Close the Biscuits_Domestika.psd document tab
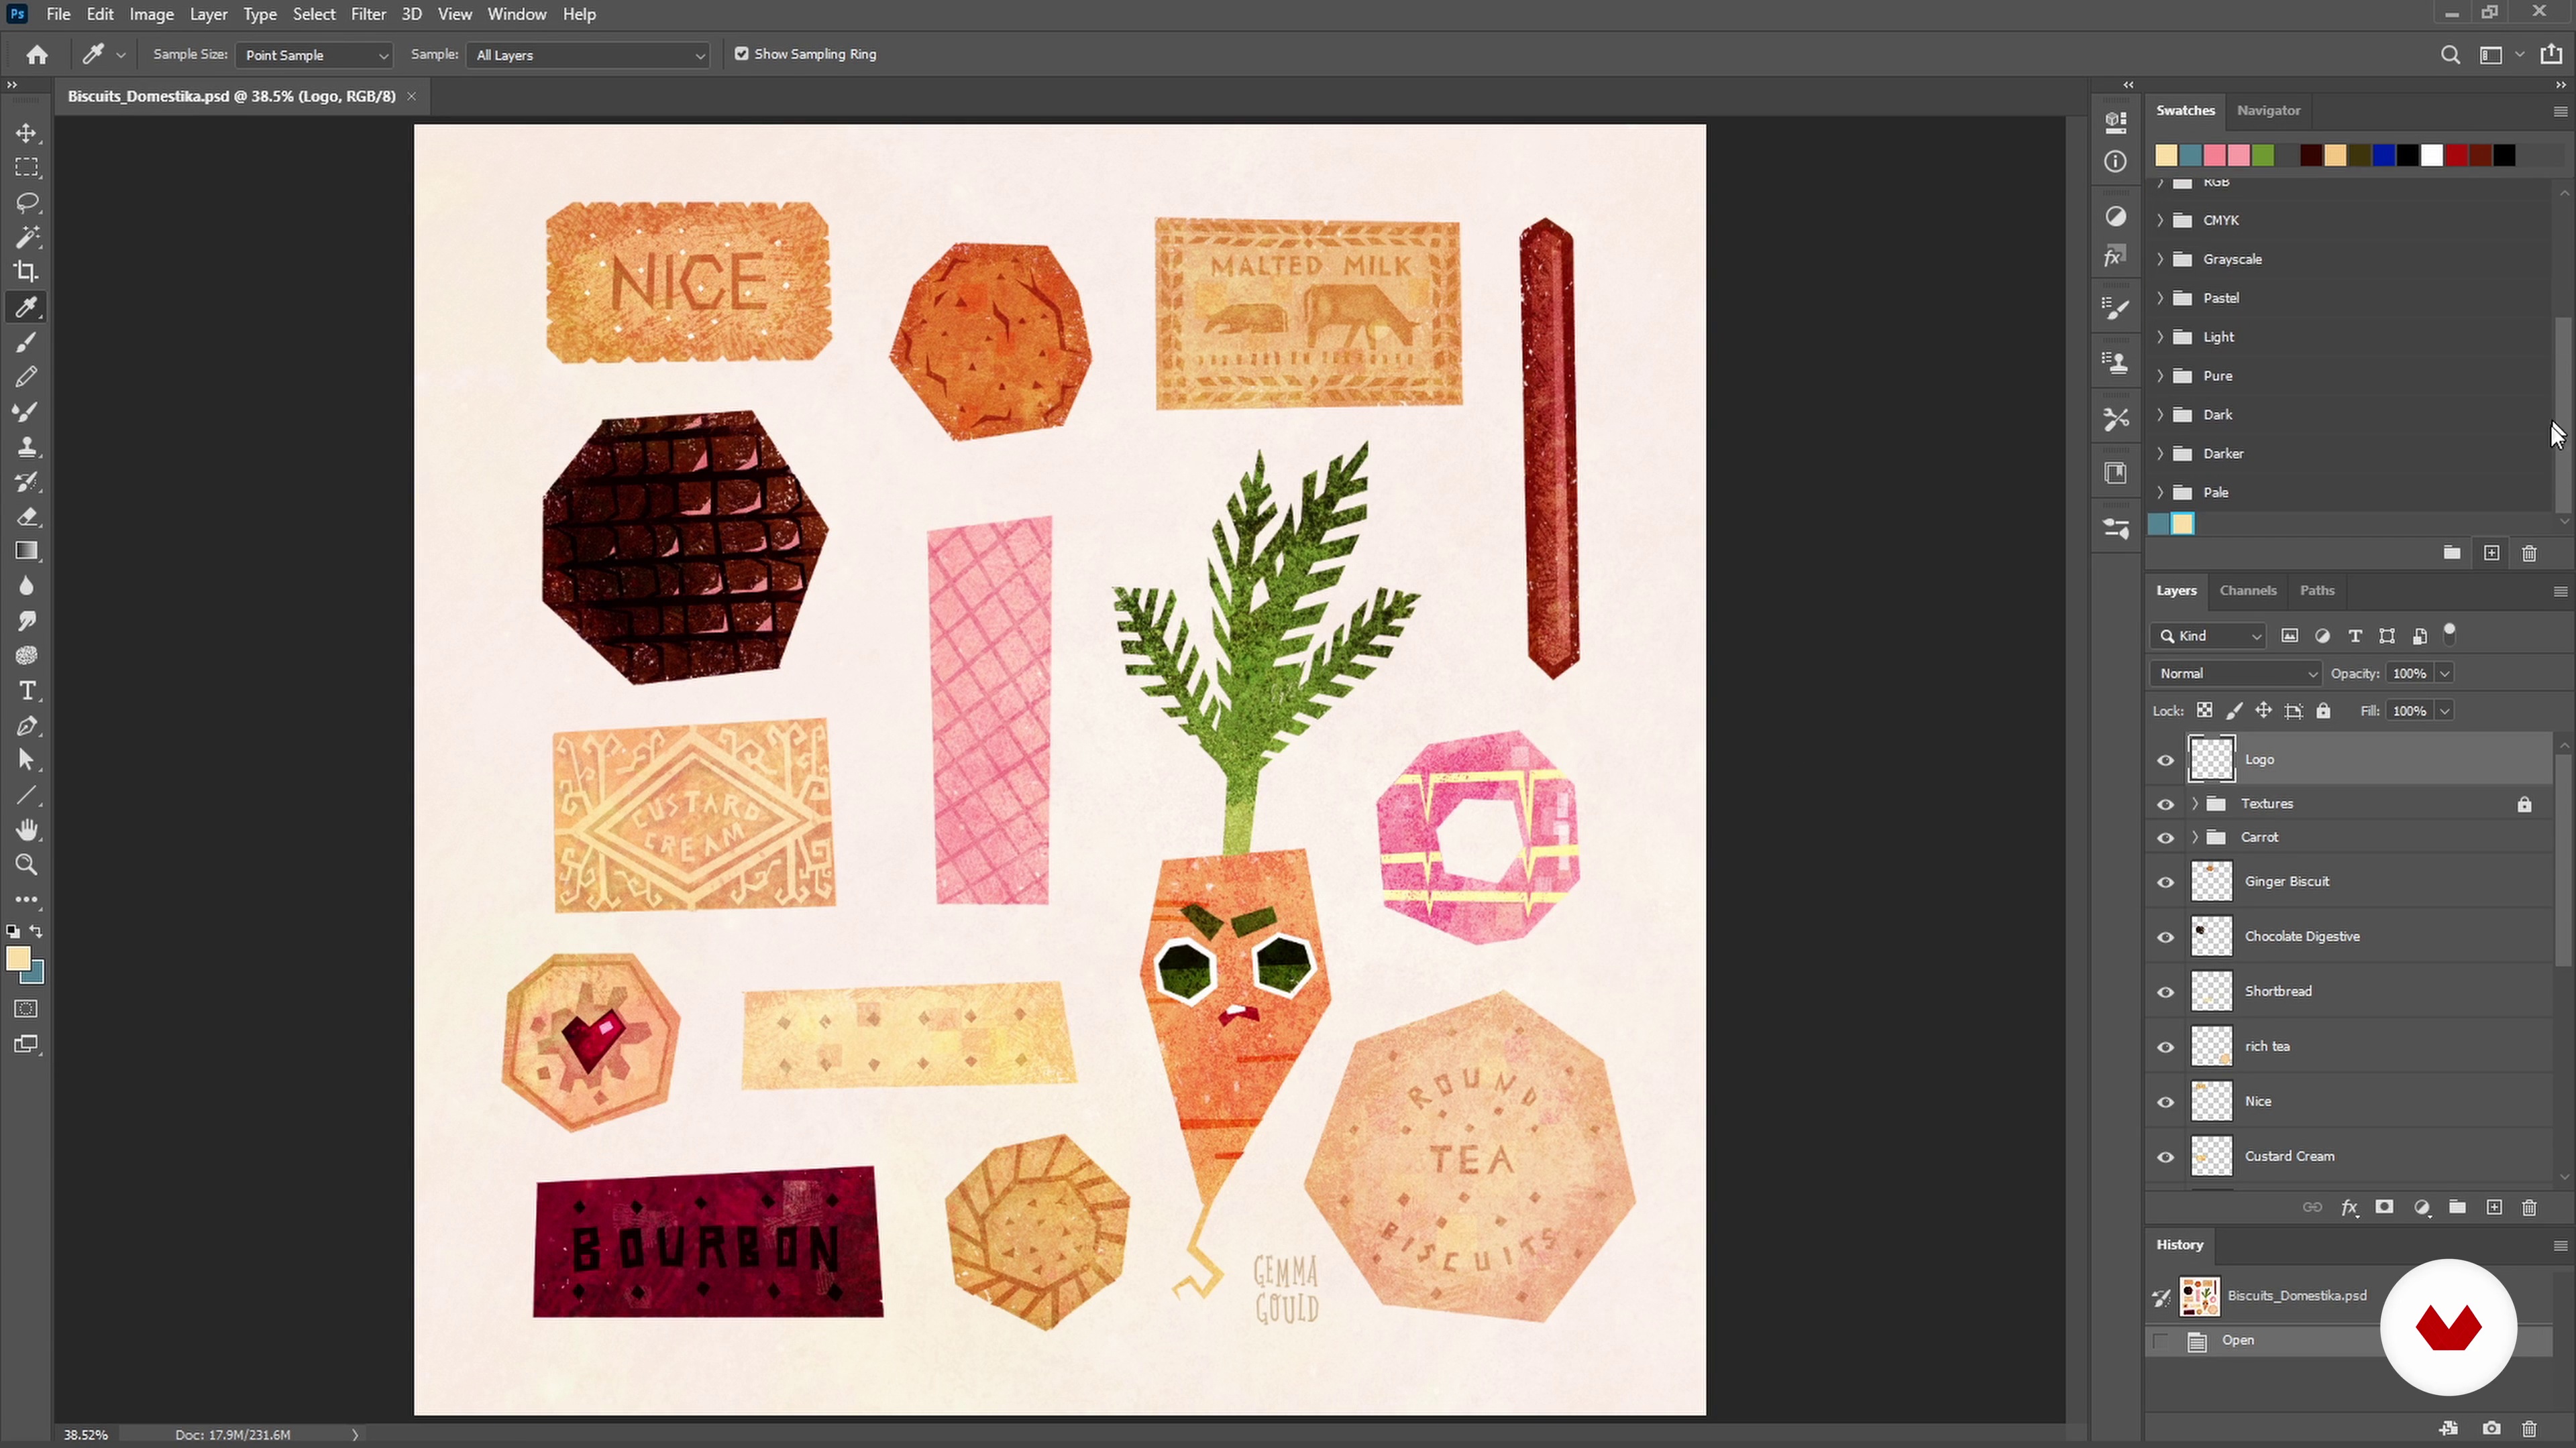Screen dimensions: 2576x1448 (411, 96)
